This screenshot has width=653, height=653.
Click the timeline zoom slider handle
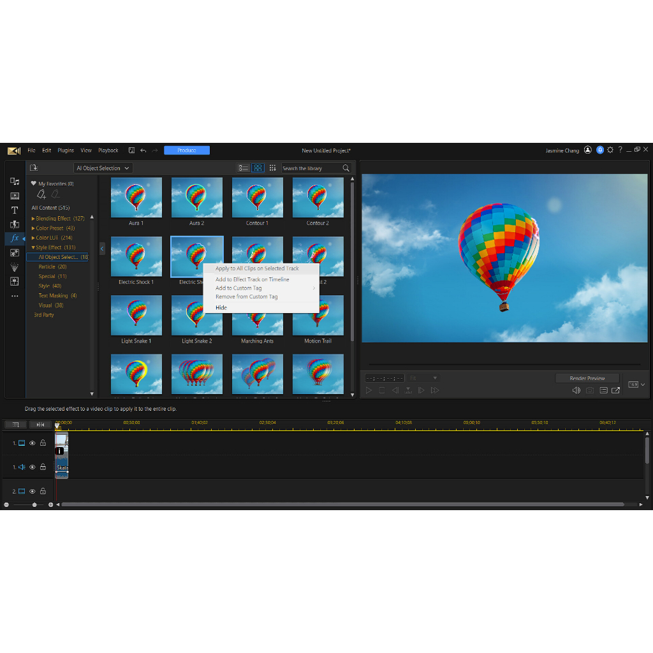click(34, 504)
